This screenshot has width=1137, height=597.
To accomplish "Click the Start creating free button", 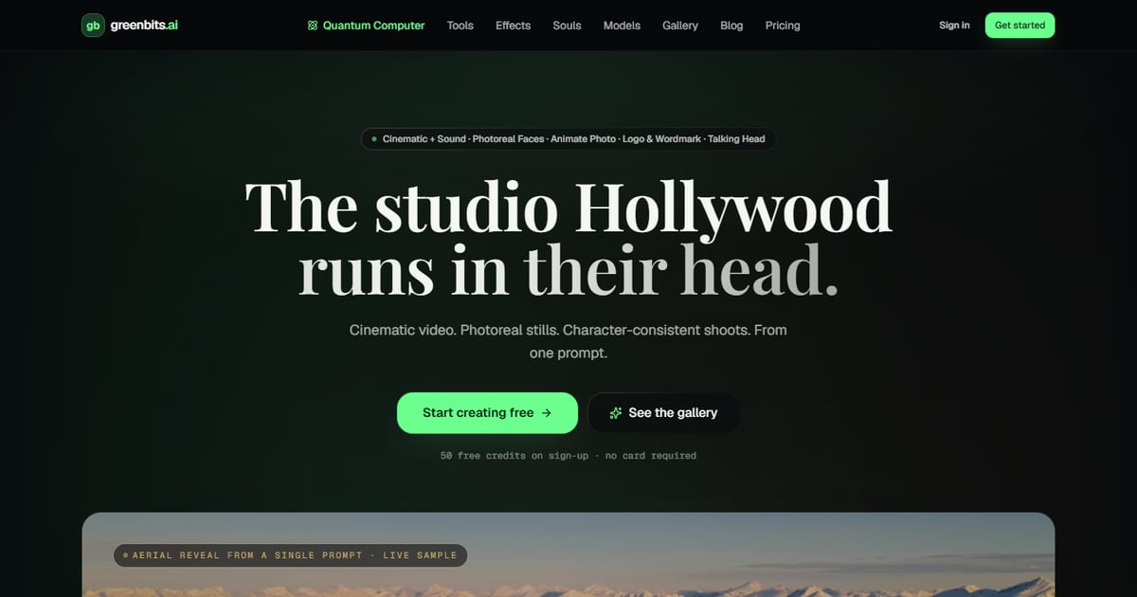I will click(x=487, y=413).
